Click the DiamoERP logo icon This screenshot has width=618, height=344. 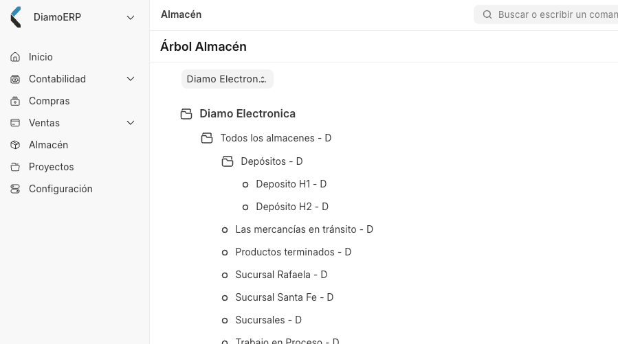point(15,17)
